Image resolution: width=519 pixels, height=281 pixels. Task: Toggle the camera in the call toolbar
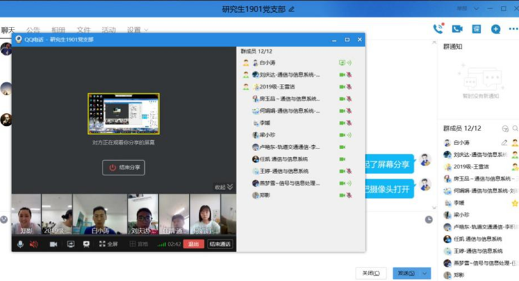[54, 244]
